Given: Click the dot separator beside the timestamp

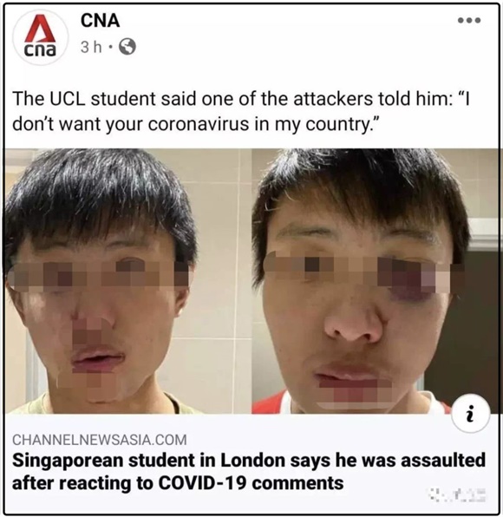Looking at the screenshot, I should click(x=110, y=47).
